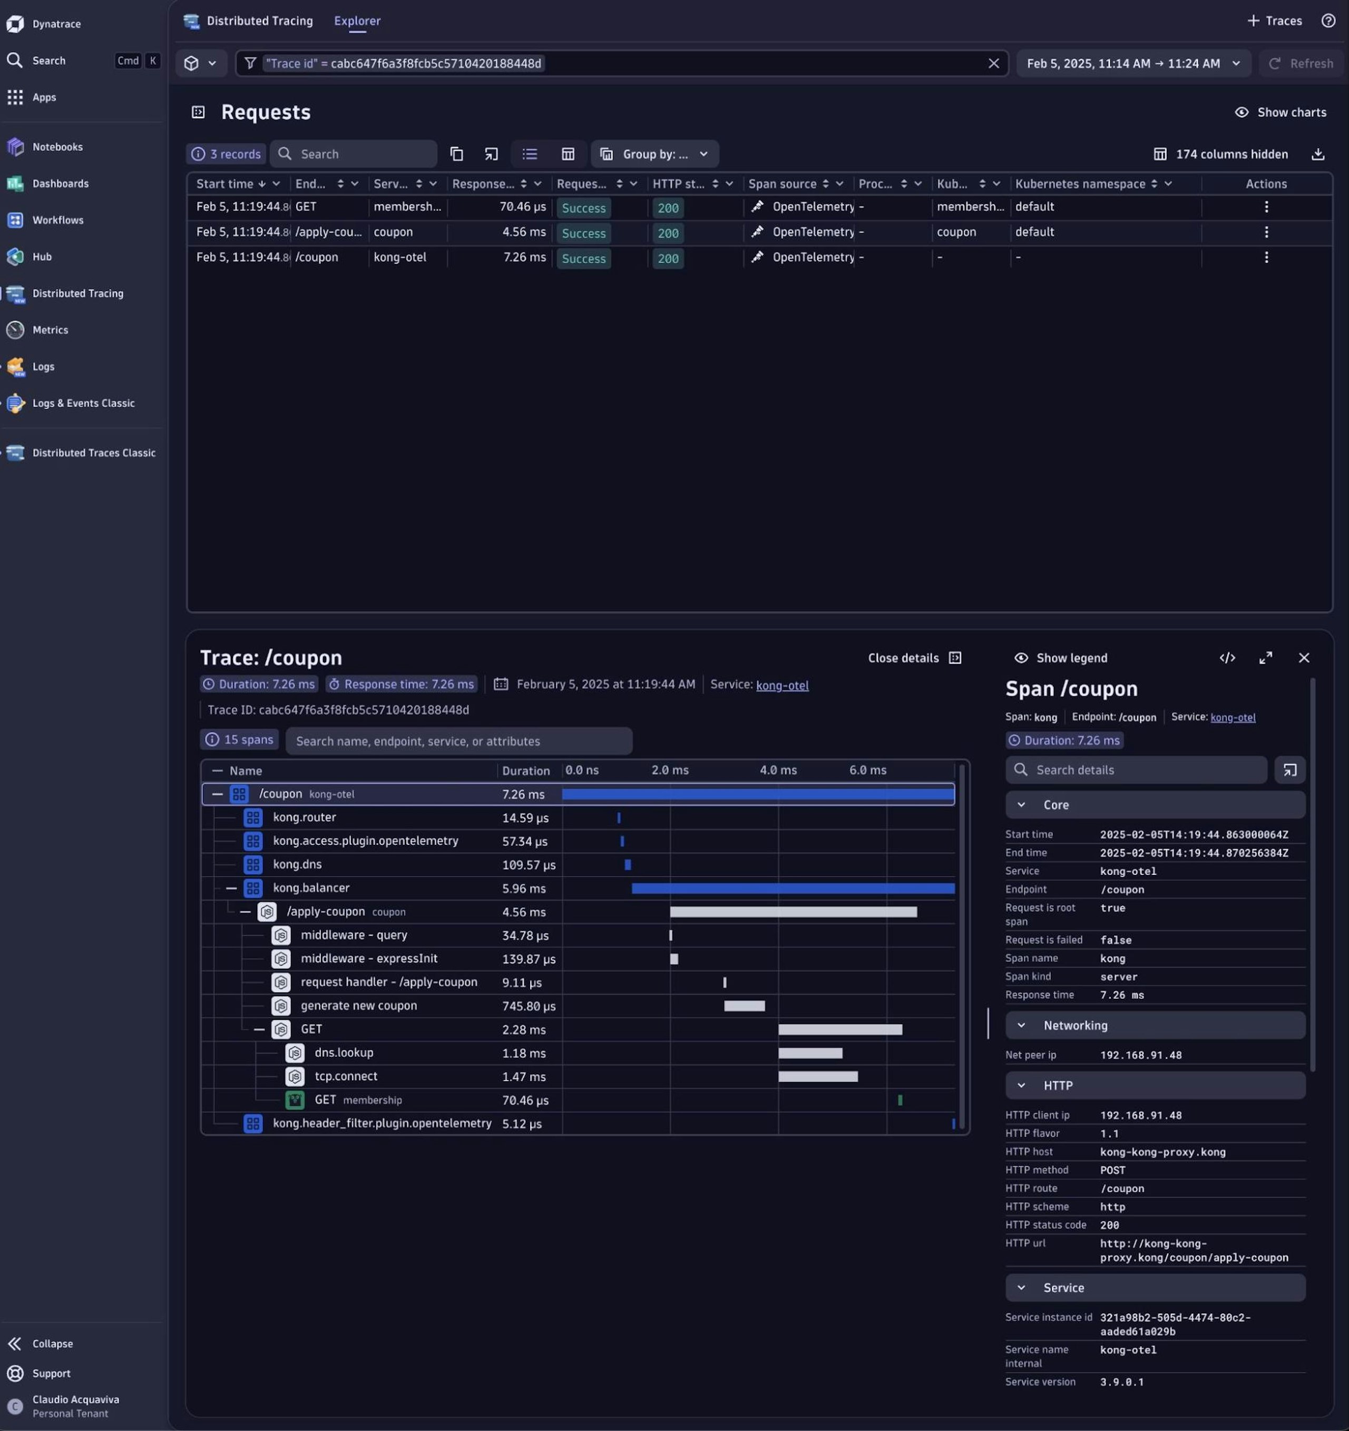This screenshot has height=1431, width=1349.
Task: Toggle Show legend in span panel
Action: (x=1061, y=658)
